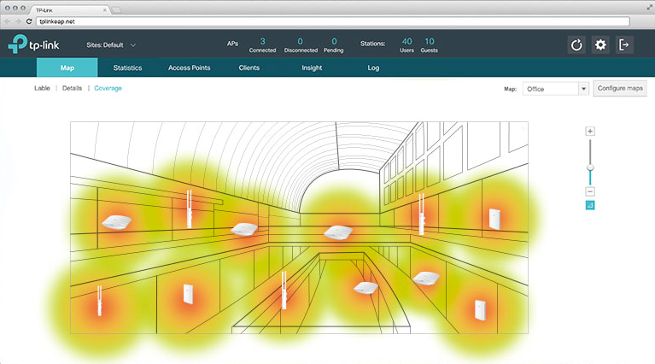655x364 pixels.
Task: Reload the page with browser reload icon
Action: pyautogui.click(x=29, y=21)
